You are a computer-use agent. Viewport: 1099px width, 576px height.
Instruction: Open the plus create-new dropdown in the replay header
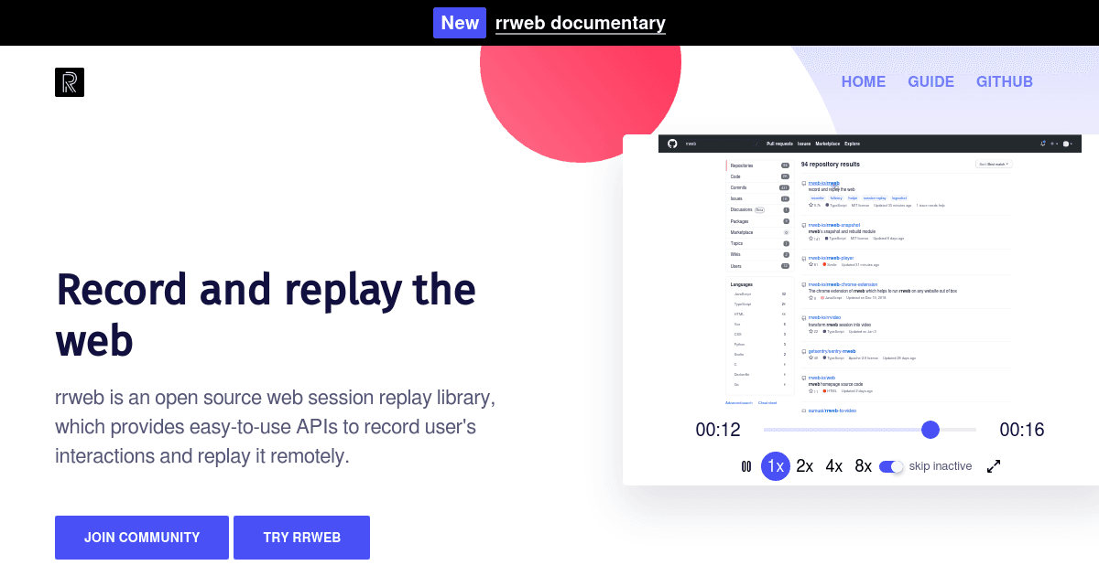click(1052, 143)
